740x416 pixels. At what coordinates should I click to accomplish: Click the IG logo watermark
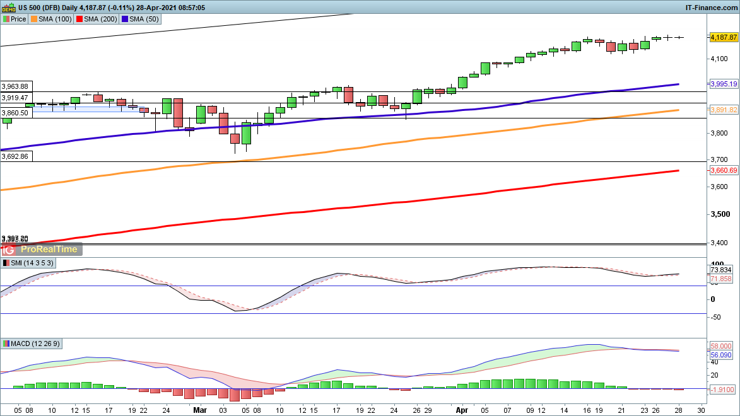coord(9,249)
